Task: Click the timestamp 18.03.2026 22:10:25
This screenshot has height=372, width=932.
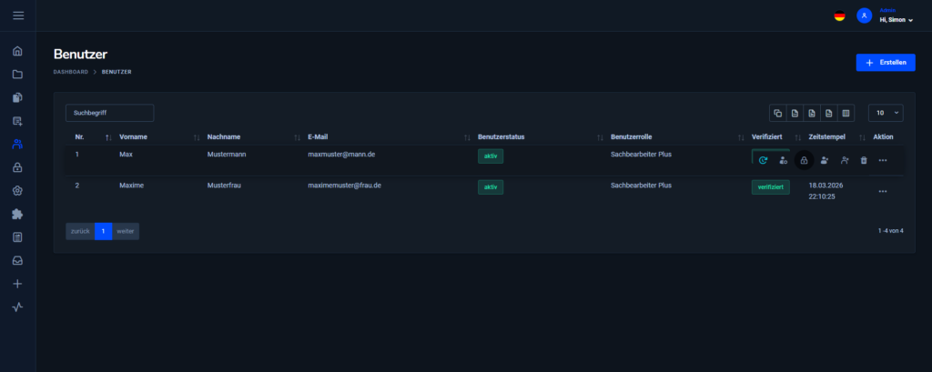Action: (826, 191)
